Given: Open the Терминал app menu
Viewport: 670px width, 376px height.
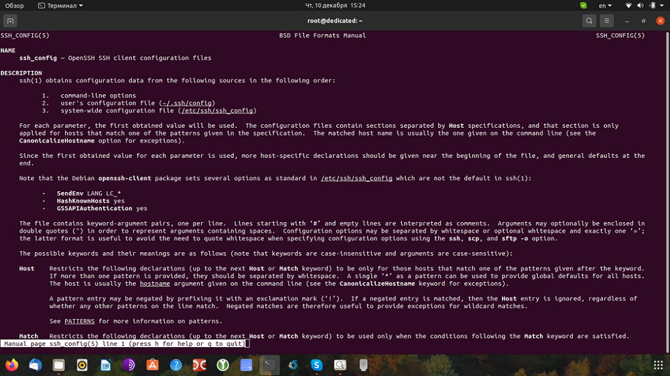Looking at the screenshot, I should (60, 5).
